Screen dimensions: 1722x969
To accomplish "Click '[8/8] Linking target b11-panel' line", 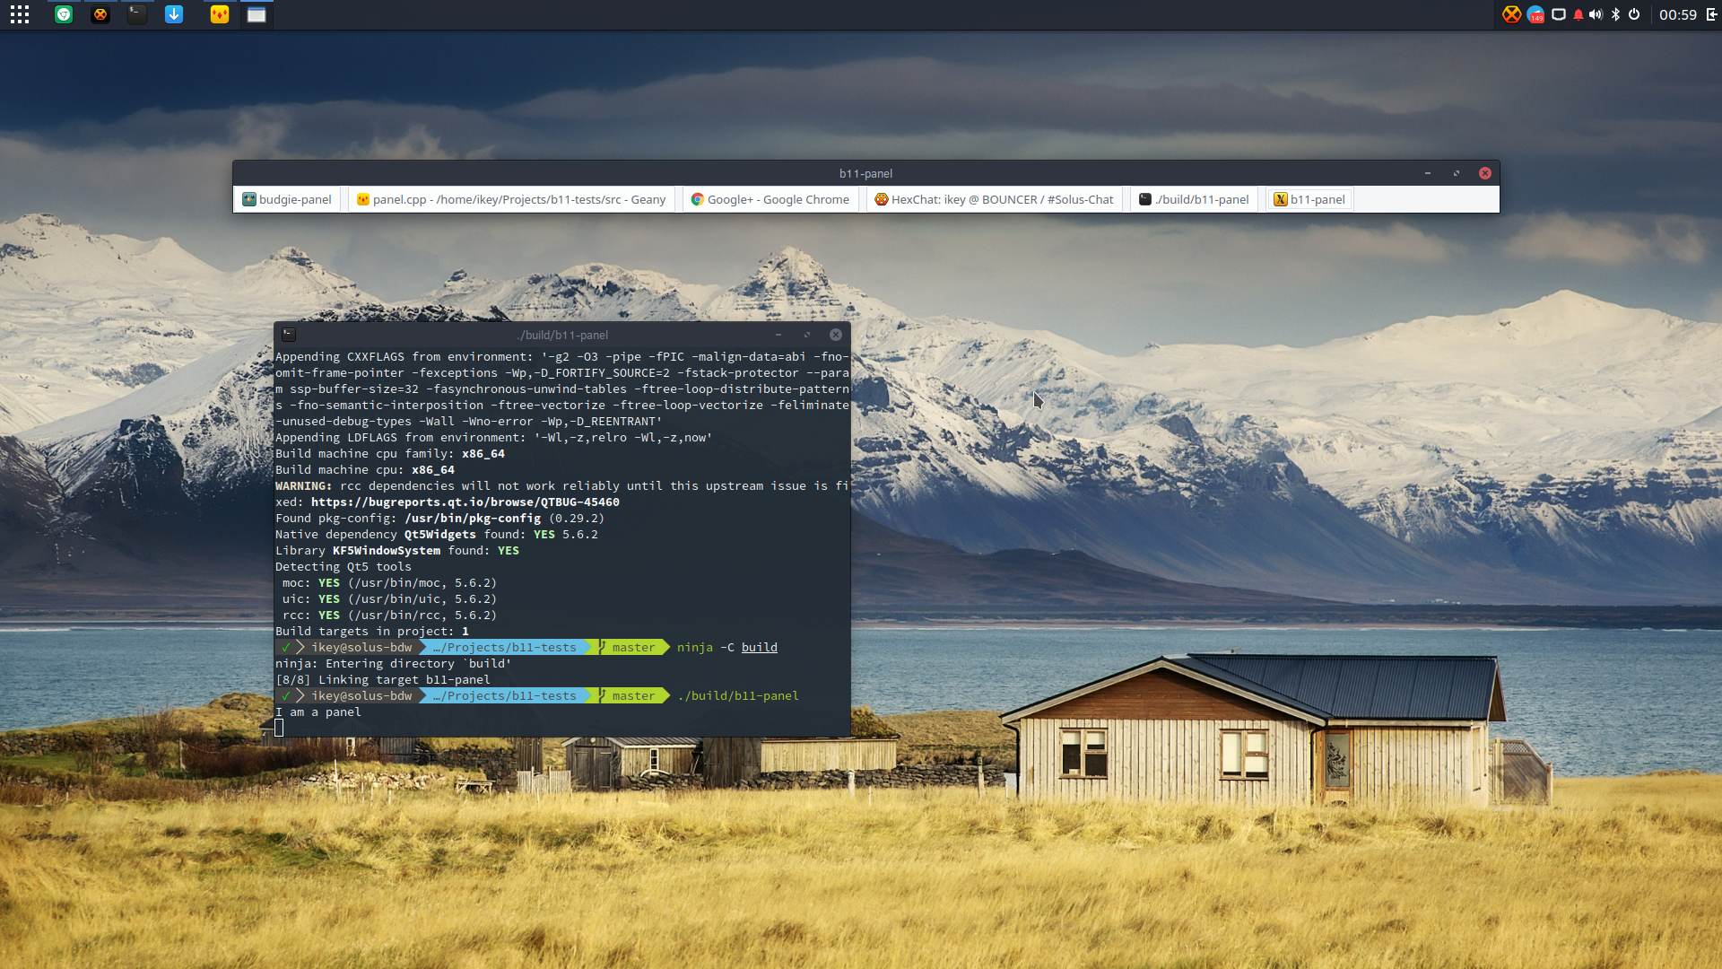I will [x=383, y=680].
